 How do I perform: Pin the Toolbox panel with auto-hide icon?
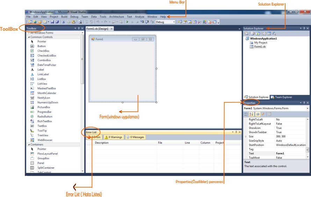tap(79, 28)
